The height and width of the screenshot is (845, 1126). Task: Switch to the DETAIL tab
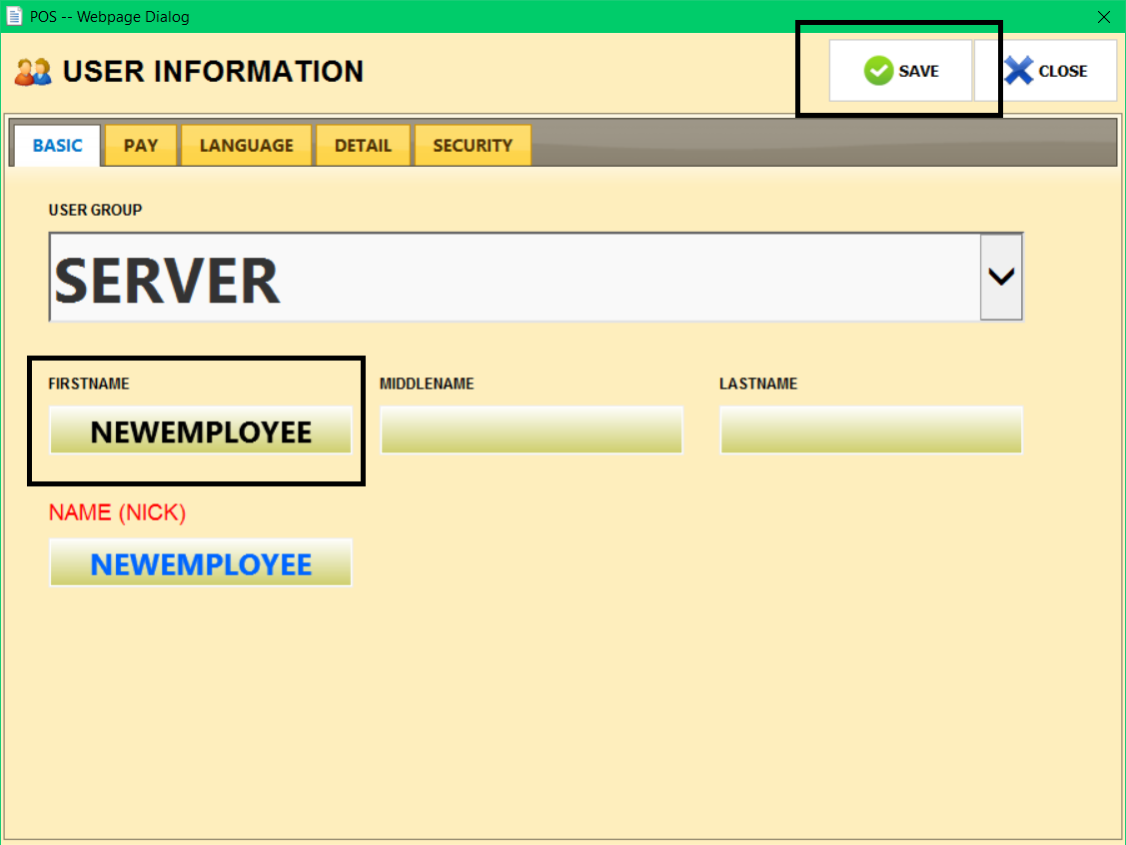click(x=363, y=145)
